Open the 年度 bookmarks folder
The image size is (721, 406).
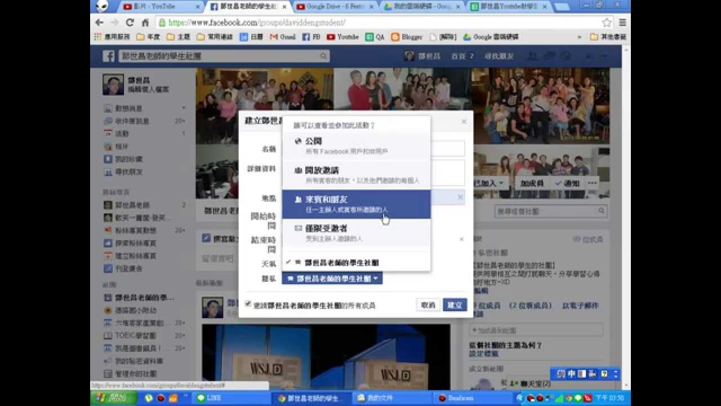pyautogui.click(x=147, y=37)
